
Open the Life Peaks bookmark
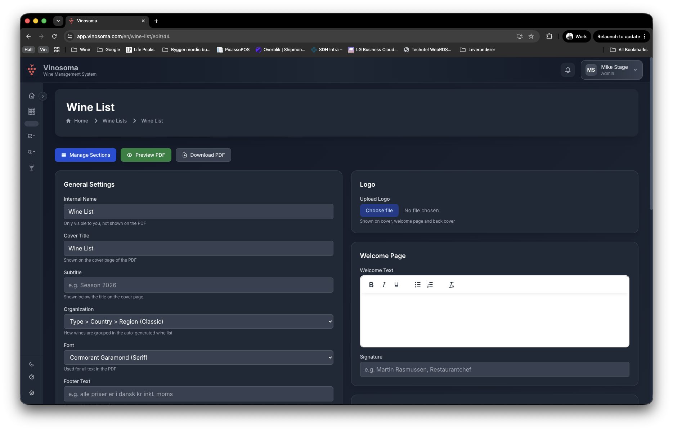(140, 50)
